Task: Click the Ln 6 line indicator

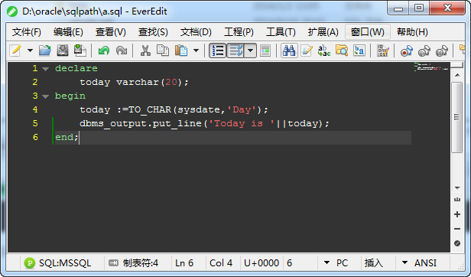Action: (x=184, y=263)
